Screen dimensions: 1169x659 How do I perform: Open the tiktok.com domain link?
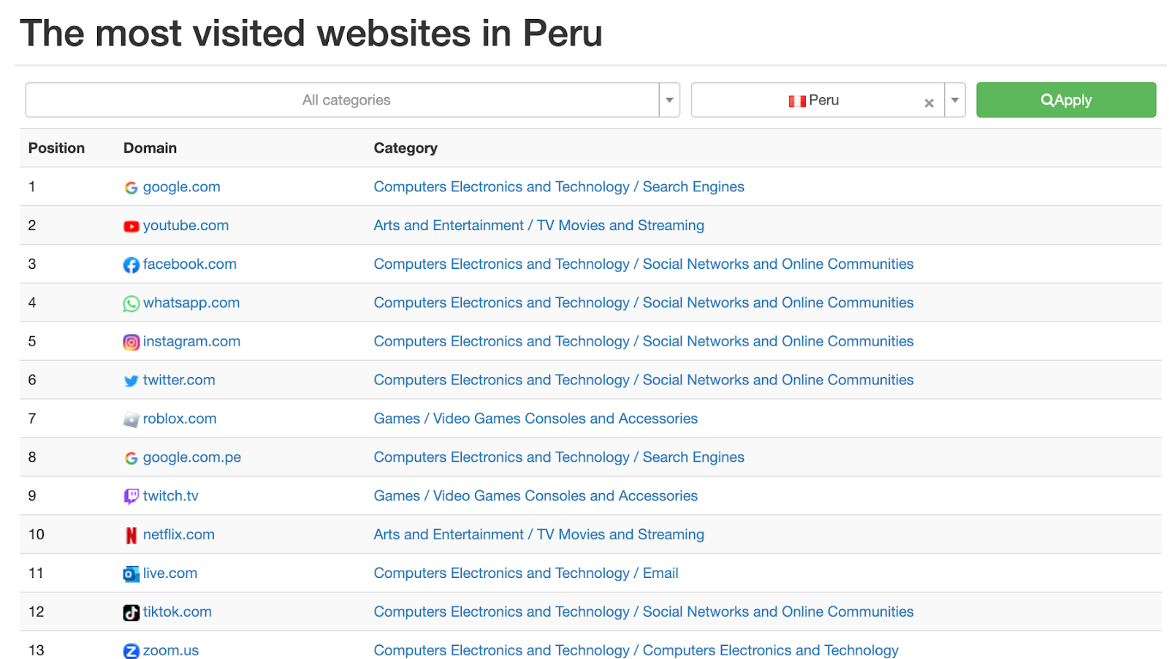pyautogui.click(x=178, y=612)
